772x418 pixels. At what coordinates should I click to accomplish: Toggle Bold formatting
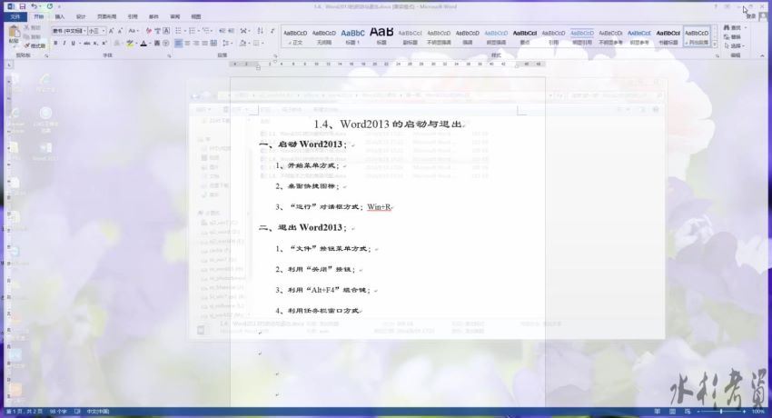pyautogui.click(x=55, y=44)
